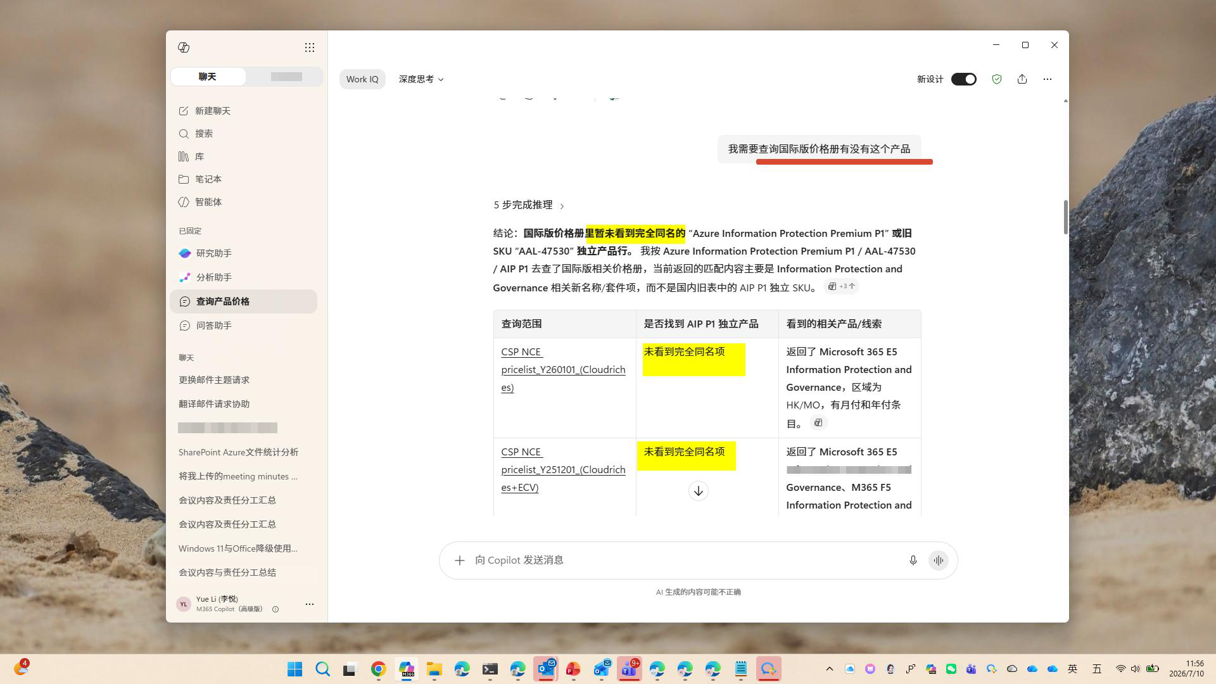1216x684 pixels.
Task: Click the plus attach icon in message box
Action: click(460, 560)
